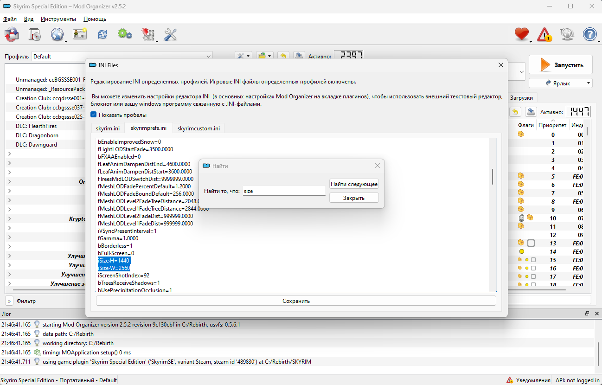Click the box flag icon in priority 0 row
The height and width of the screenshot is (385, 602).
pos(521,135)
